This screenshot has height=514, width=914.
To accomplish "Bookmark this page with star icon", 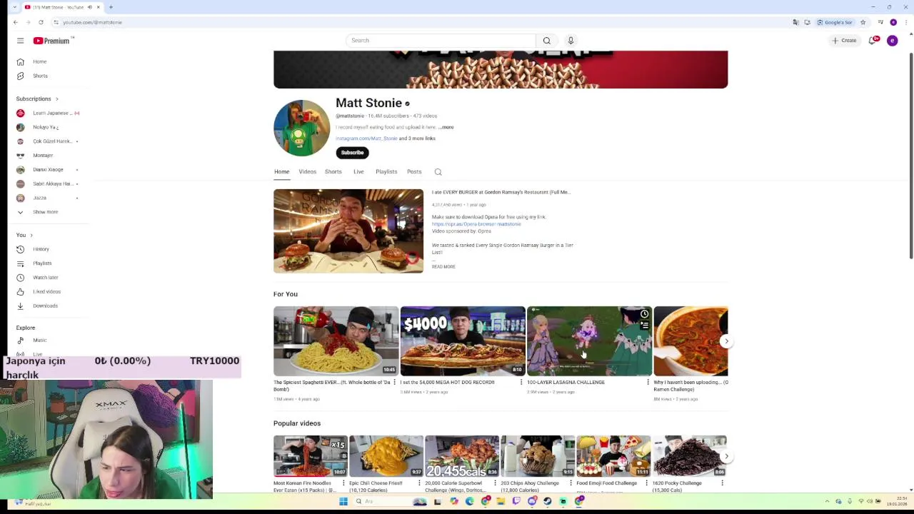I will [863, 22].
